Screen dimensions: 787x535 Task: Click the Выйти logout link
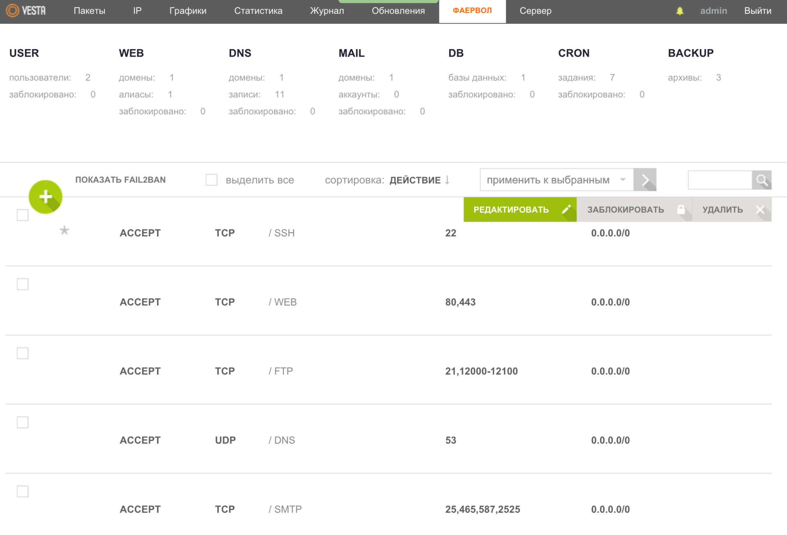(757, 11)
